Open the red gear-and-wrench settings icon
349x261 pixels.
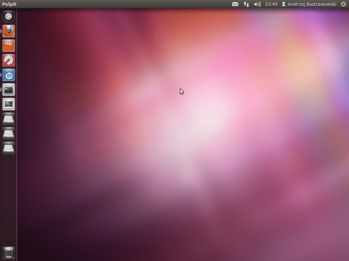point(9,60)
